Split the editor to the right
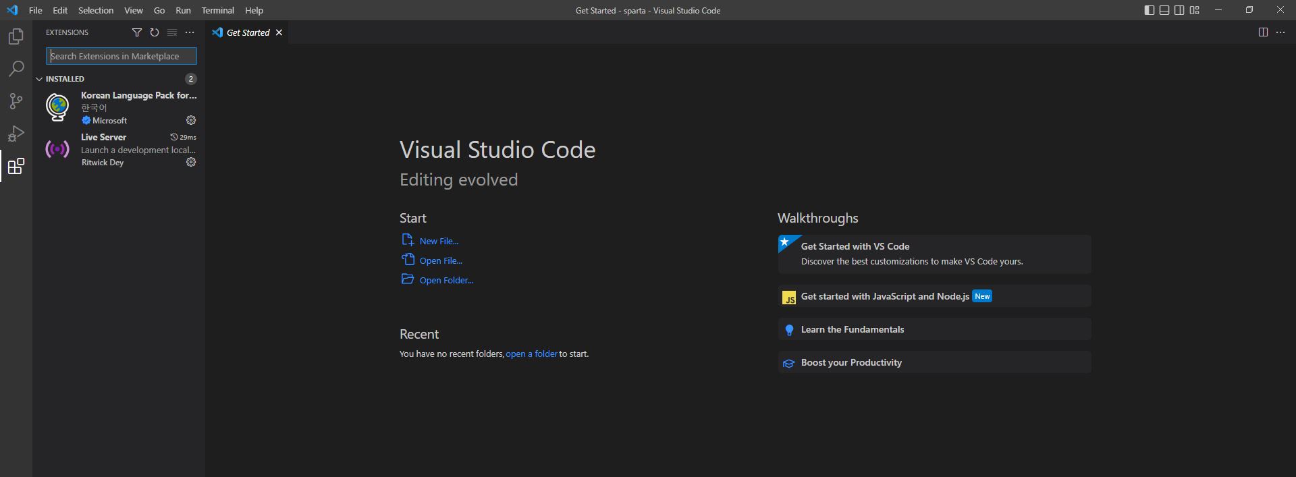The height and width of the screenshot is (477, 1296). (1263, 32)
